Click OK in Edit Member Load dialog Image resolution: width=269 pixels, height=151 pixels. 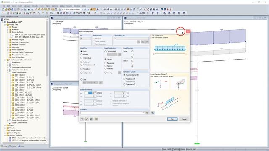(172, 119)
